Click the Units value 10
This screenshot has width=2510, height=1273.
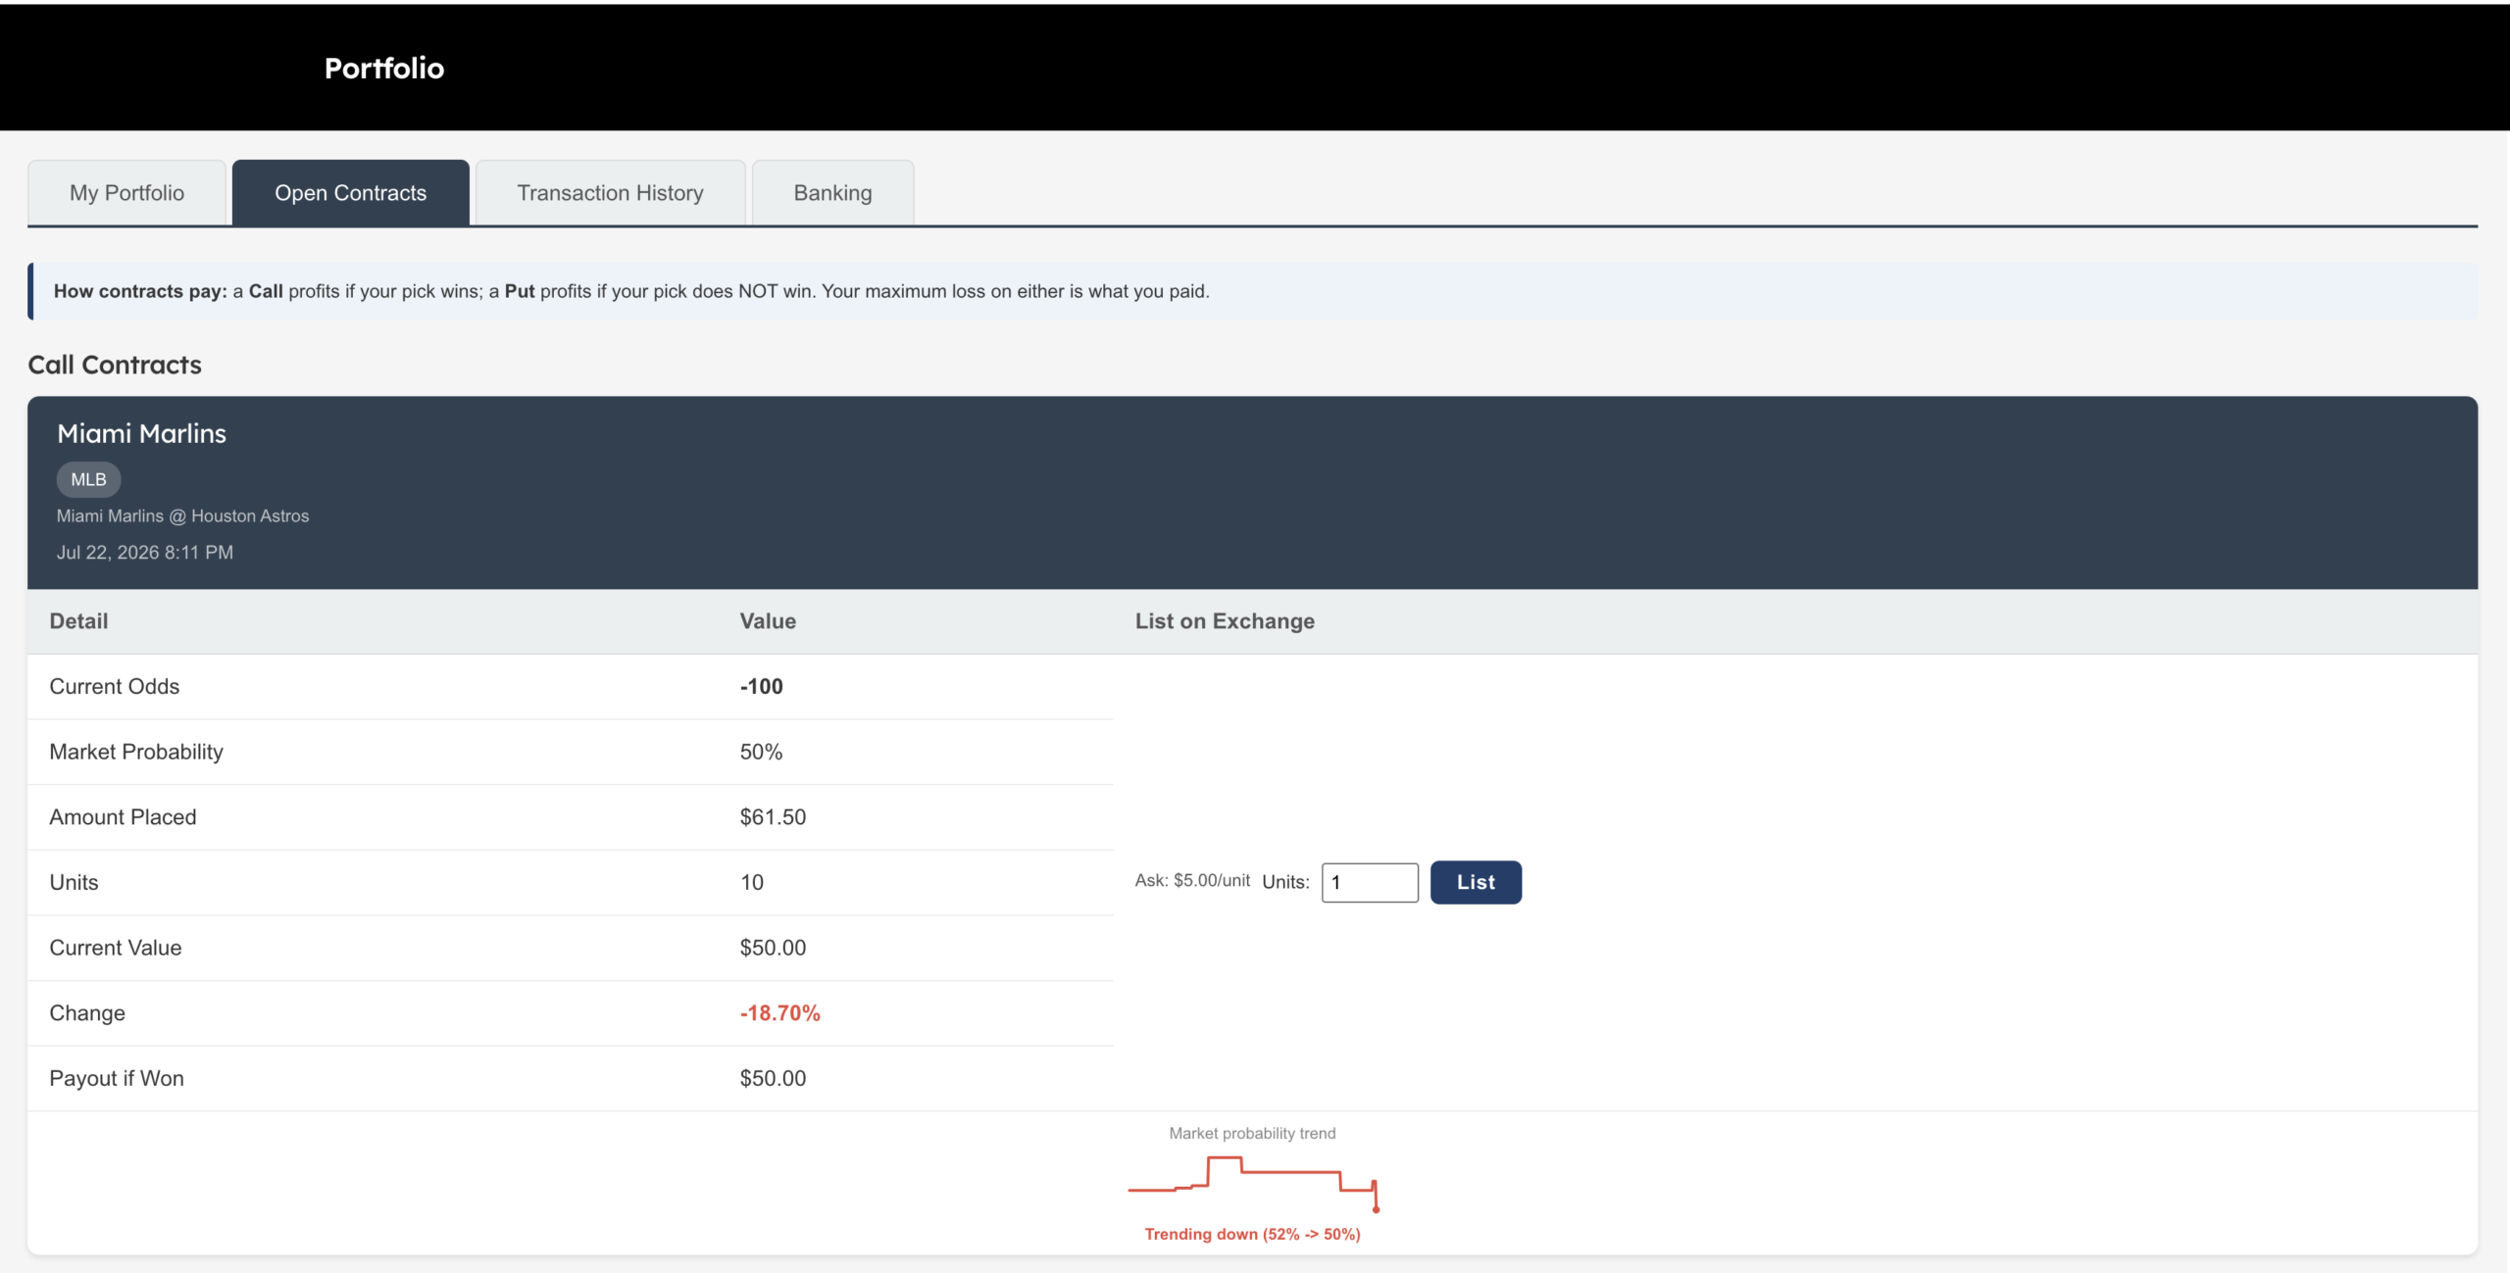point(751,882)
